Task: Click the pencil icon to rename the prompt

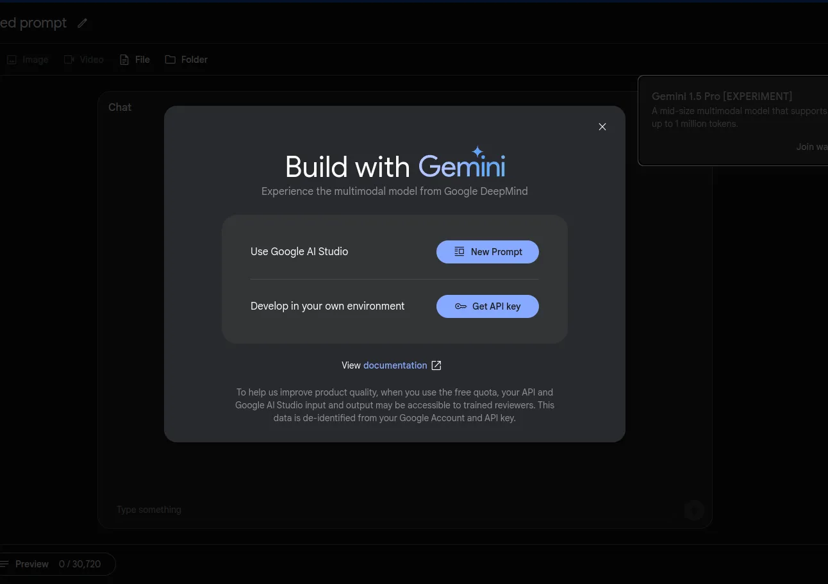Action: pos(82,23)
